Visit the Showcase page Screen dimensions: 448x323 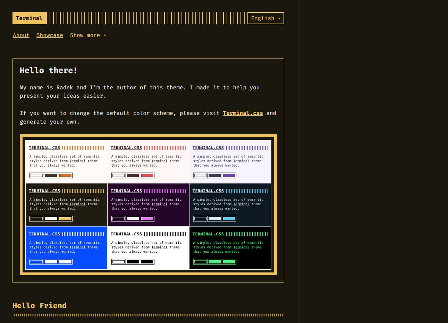click(50, 35)
